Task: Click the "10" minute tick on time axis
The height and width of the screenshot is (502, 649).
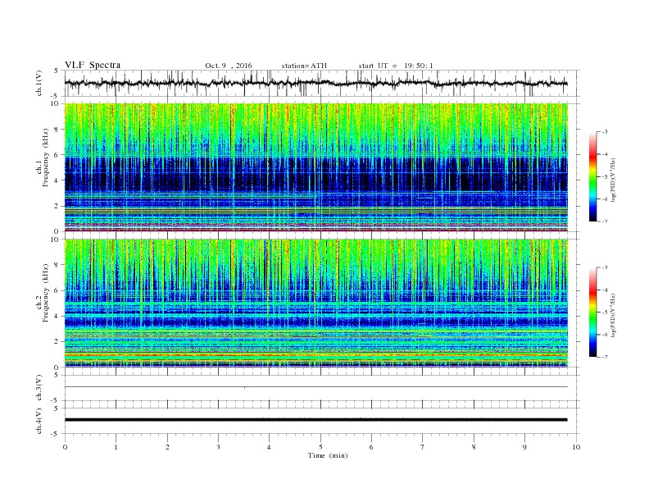Action: [576, 447]
